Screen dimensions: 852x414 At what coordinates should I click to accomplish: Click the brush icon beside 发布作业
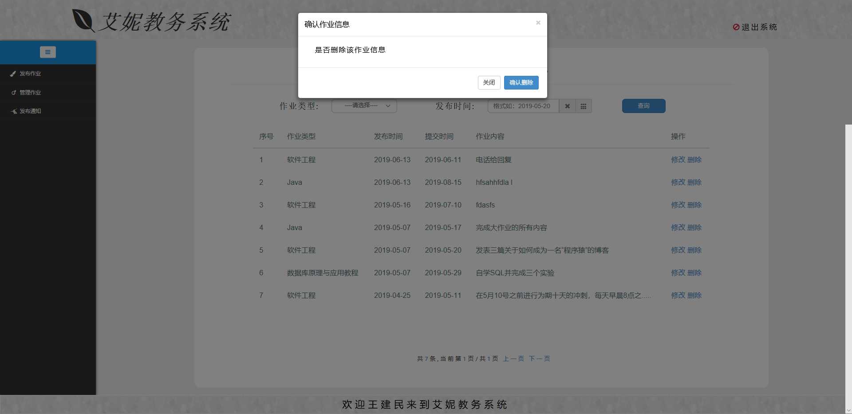13,74
